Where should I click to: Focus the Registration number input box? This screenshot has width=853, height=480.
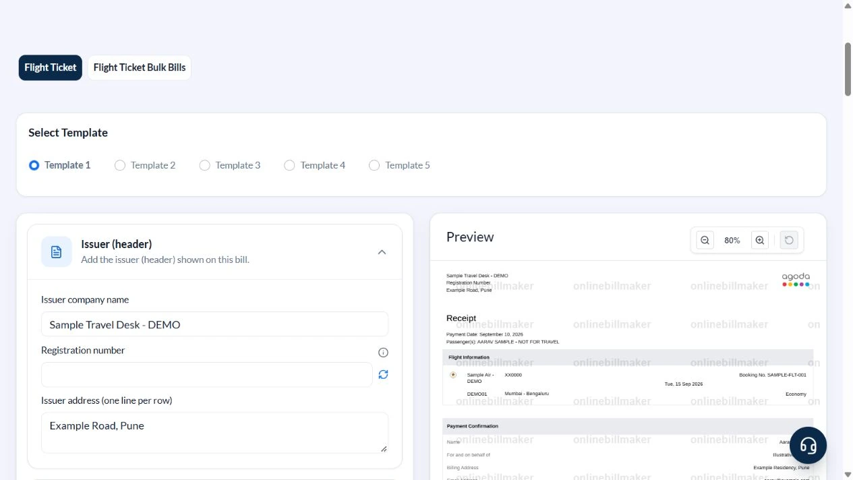pos(207,375)
